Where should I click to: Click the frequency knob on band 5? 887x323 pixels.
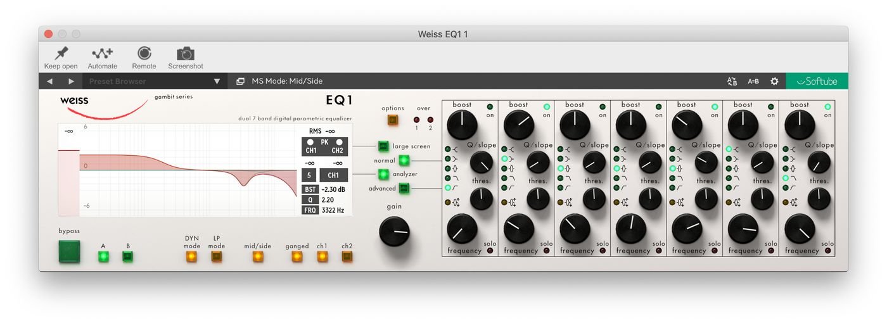tap(687, 229)
